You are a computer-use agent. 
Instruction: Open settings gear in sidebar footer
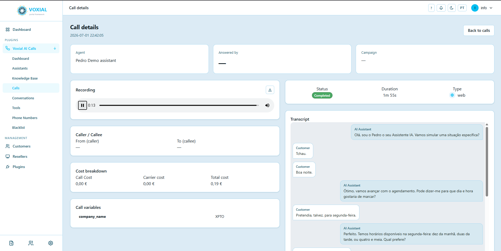51,243
